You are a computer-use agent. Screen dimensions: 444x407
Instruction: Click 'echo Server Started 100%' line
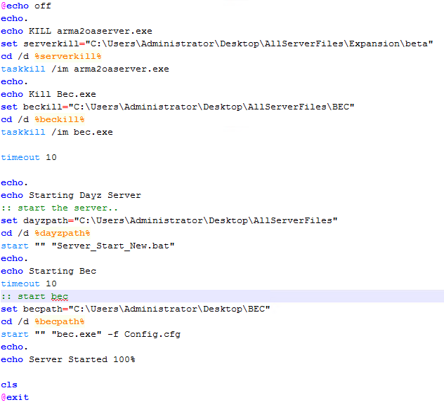coord(68,359)
